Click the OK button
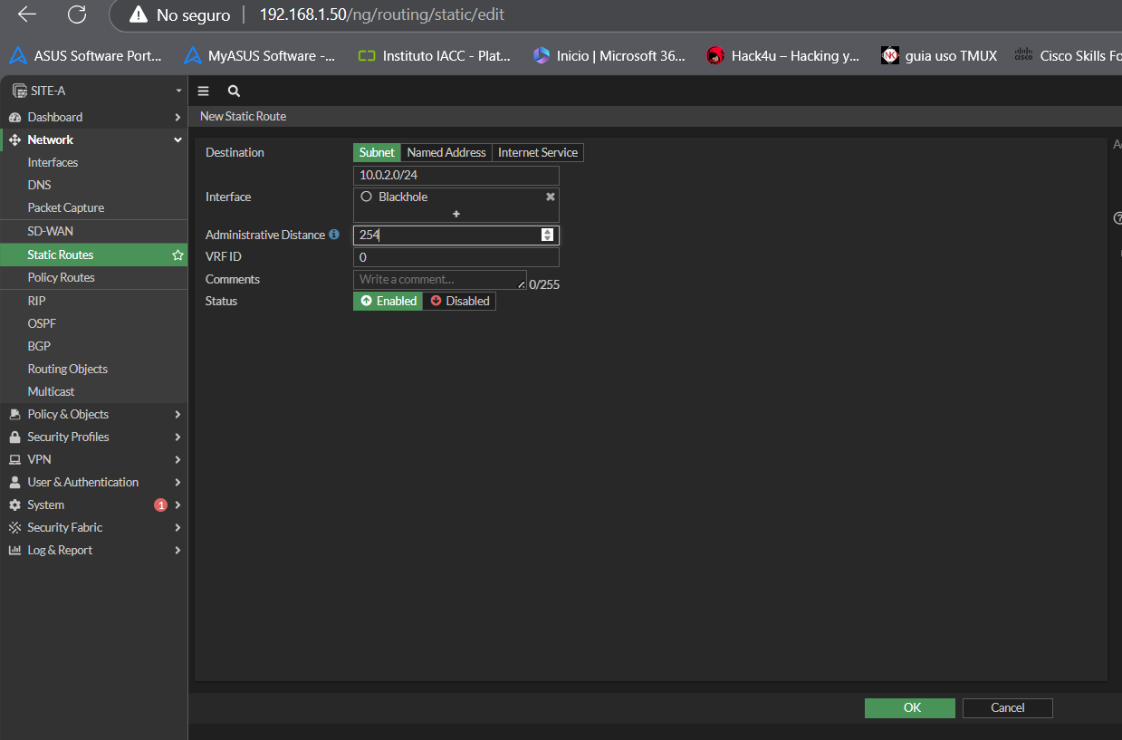The width and height of the screenshot is (1122, 740). click(x=910, y=707)
